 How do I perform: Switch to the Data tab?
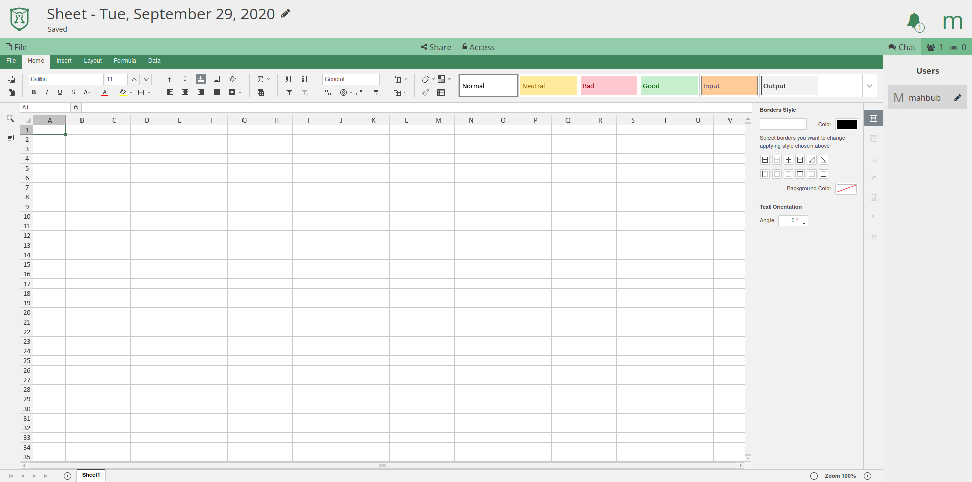[154, 61]
